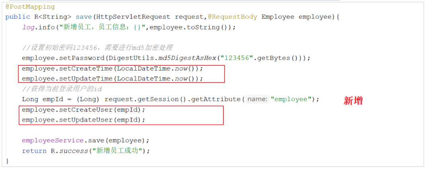Image resolution: width=426 pixels, height=170 pixels.
Task: Click employee.setCreateUser(empId) line
Action: pyautogui.click(x=84, y=110)
